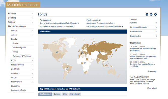168x99 pixels.
Task: Open Risikohinweise in the Toolbox
Action: pyautogui.click(x=144, y=32)
